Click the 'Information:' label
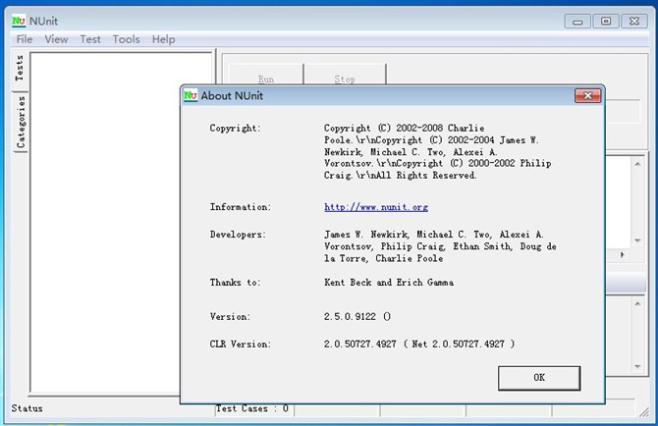The width and height of the screenshot is (658, 426). tap(241, 207)
